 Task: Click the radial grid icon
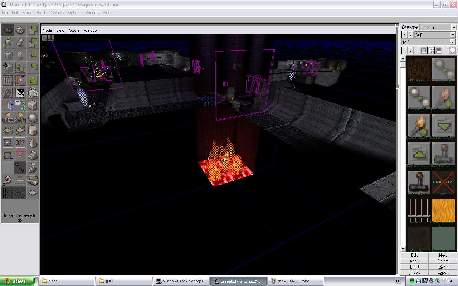click(x=20, y=193)
